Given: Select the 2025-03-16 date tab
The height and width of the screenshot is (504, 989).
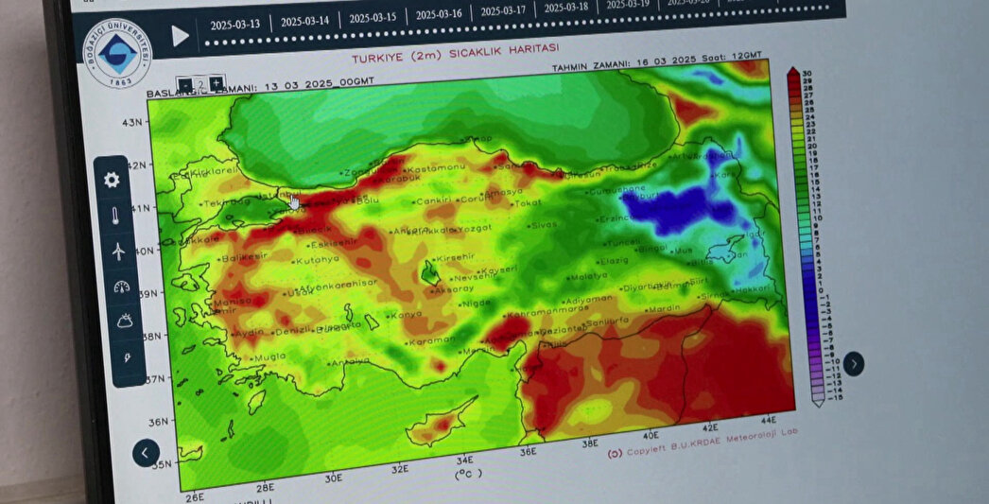Looking at the screenshot, I should [x=439, y=13].
